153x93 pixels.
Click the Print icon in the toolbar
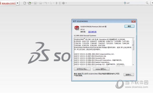point(41,3)
